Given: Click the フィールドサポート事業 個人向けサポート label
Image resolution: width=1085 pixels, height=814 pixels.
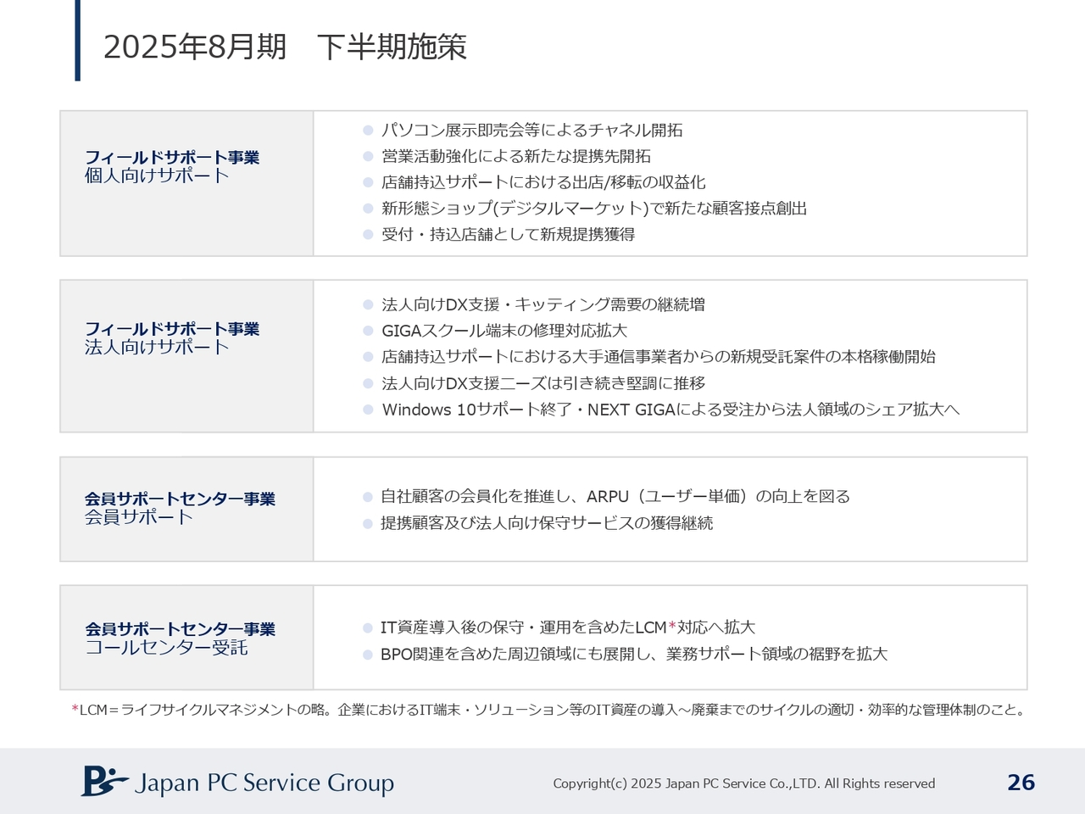Looking at the screenshot, I should (172, 166).
